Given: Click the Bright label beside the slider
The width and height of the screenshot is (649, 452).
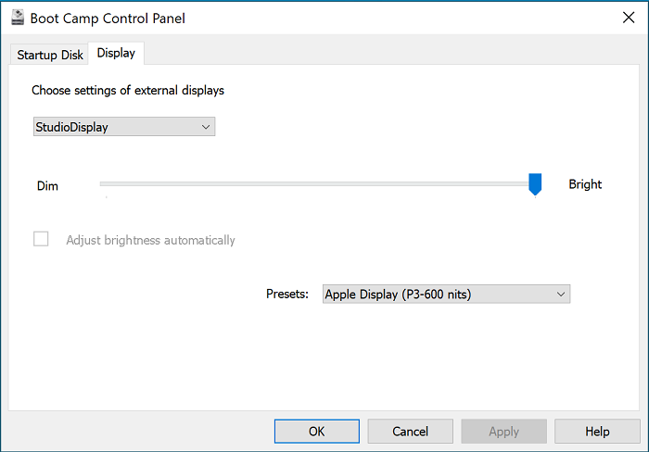Looking at the screenshot, I should (585, 184).
